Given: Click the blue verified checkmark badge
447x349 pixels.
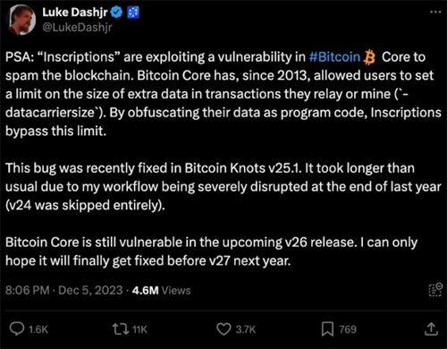Looking at the screenshot, I should tap(116, 13).
